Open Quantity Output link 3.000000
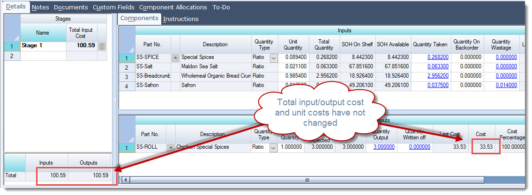Viewport: 532px width, 195px height. pyautogui.click(x=384, y=147)
